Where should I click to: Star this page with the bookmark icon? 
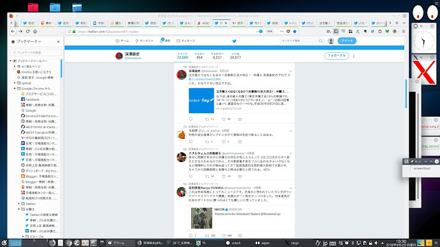295,32
